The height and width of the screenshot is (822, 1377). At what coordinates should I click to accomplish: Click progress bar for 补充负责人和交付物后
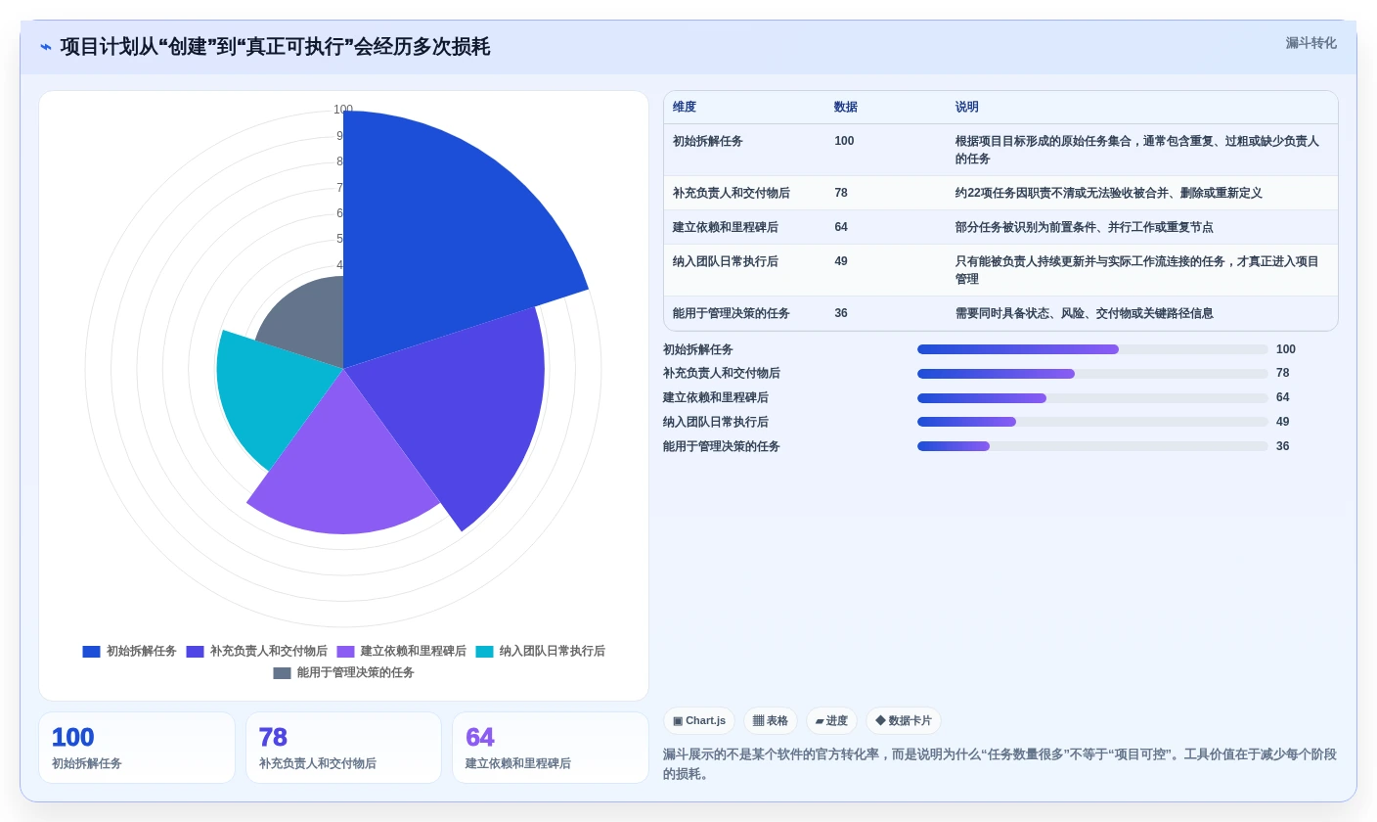(x=1092, y=374)
